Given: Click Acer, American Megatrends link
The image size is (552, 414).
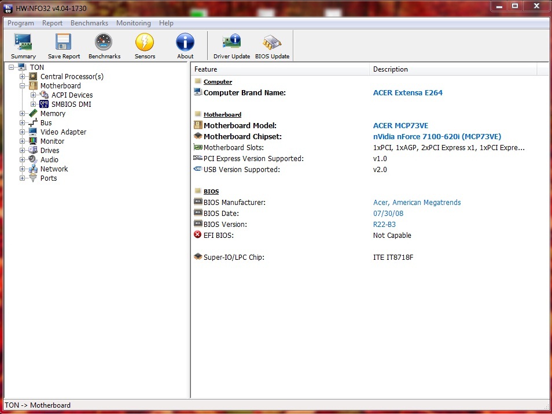Looking at the screenshot, I should pos(417,203).
